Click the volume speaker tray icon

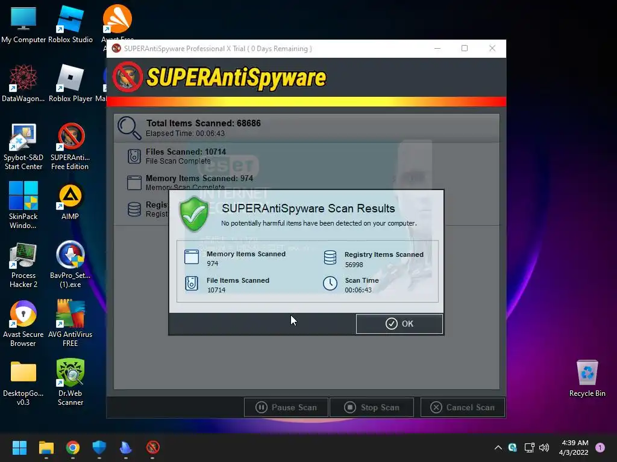[544, 448]
